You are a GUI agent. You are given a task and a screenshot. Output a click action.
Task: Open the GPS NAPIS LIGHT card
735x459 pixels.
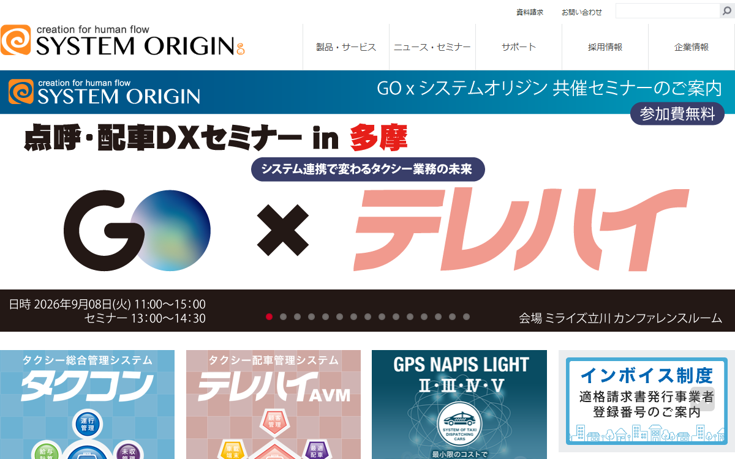pos(459,405)
